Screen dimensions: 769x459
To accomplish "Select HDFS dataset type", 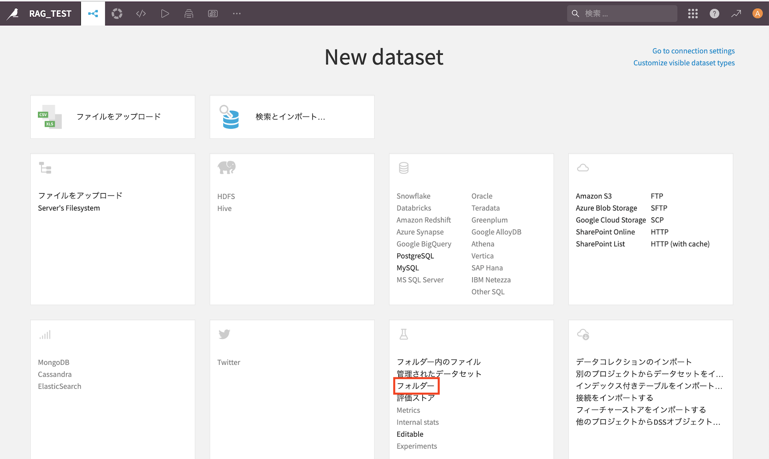I will pos(226,196).
